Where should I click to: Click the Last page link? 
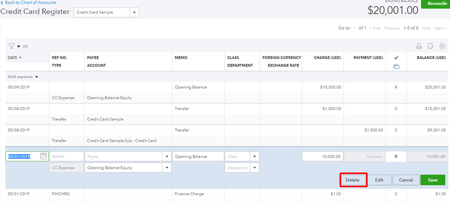(439, 28)
